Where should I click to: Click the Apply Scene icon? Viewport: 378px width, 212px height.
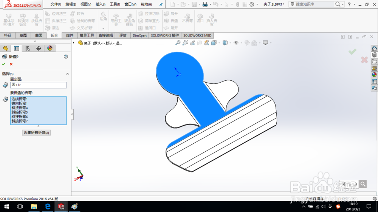254,43
